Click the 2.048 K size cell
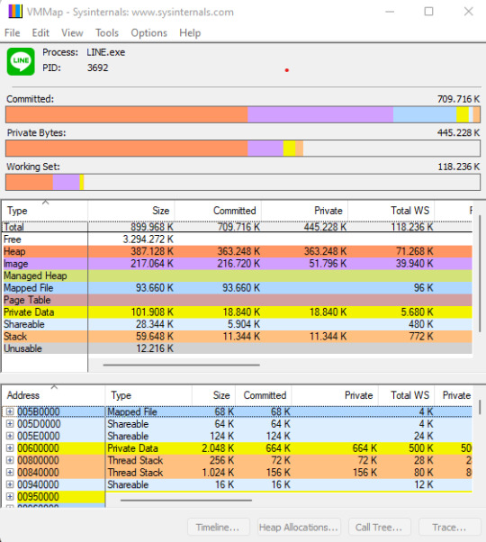The image size is (486, 542). click(218, 448)
